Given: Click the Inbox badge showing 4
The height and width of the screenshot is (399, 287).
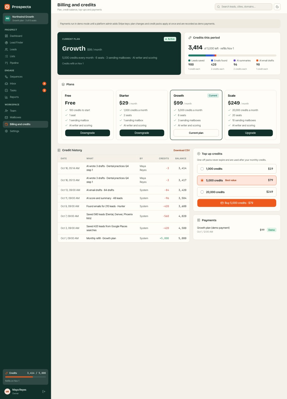Looking at the screenshot, I should [x=44, y=84].
